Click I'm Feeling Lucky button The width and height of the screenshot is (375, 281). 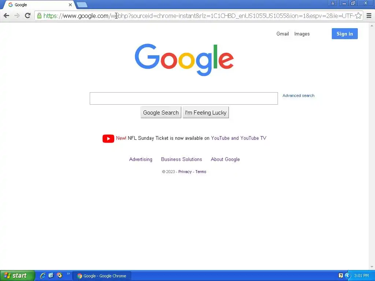coord(206,113)
